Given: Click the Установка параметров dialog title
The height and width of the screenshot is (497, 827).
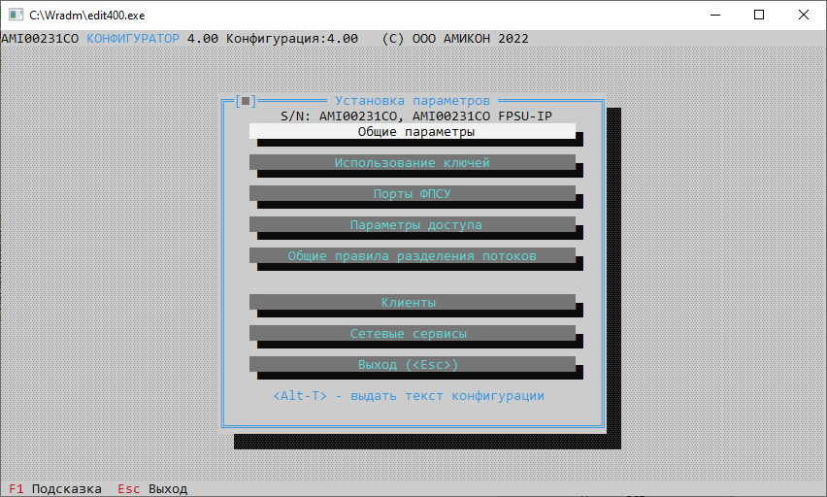Looking at the screenshot, I should 413,100.
